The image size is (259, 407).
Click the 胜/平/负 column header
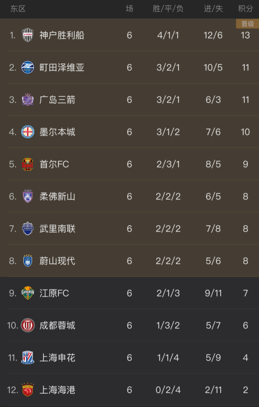click(168, 9)
